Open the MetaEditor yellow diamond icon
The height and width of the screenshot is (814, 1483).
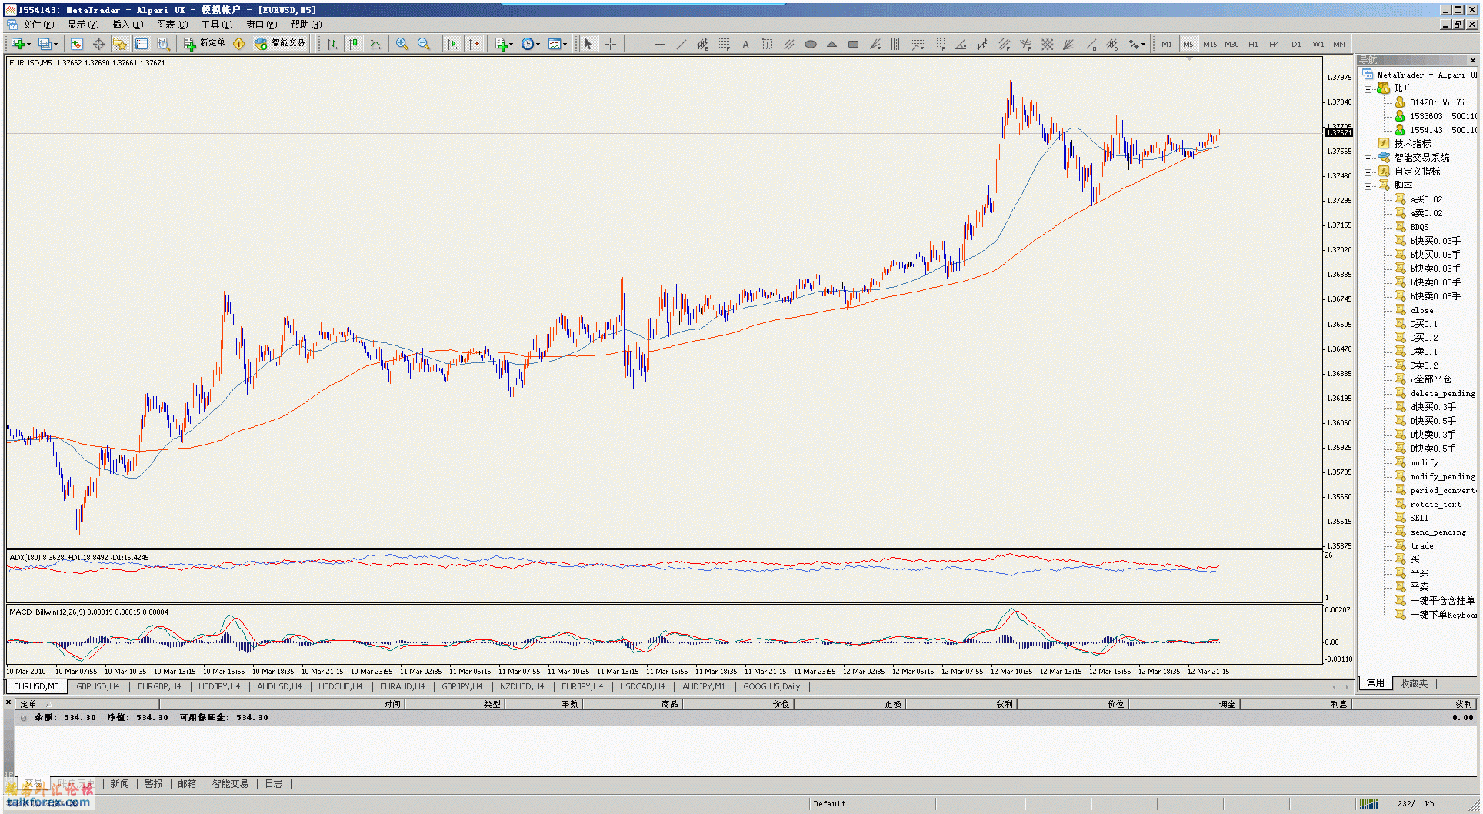coord(239,44)
